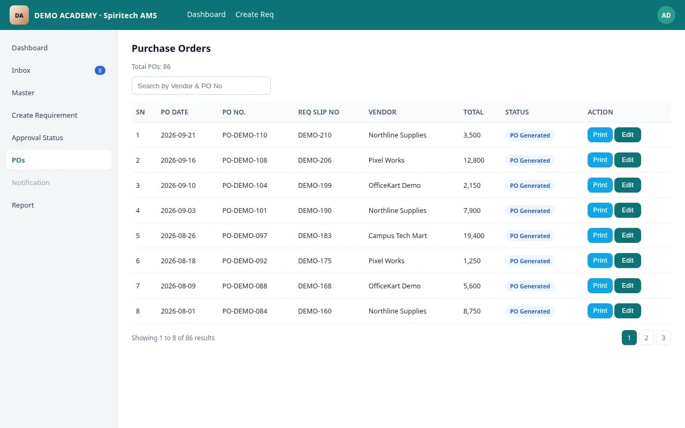Open the Report sidebar item

[59, 205]
